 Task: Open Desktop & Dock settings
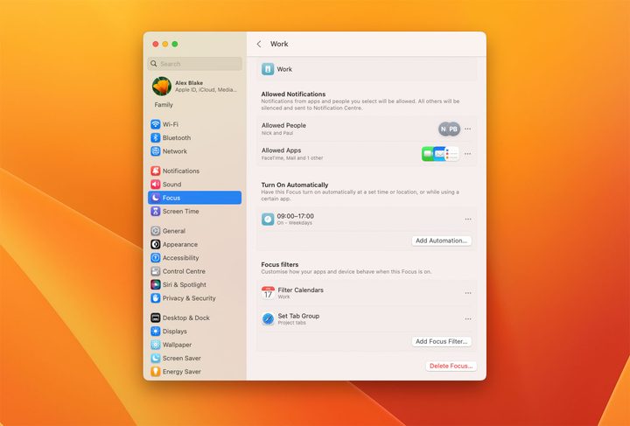click(195, 318)
